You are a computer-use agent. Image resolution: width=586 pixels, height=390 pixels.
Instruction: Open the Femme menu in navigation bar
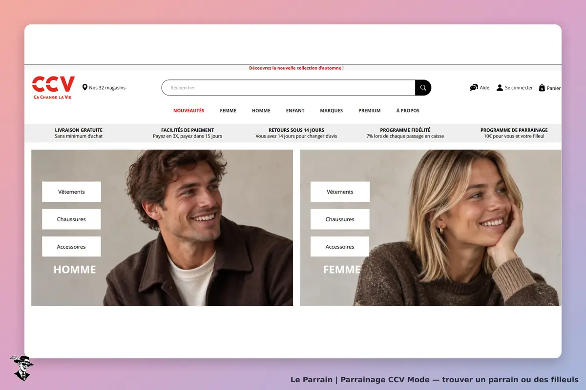228,111
